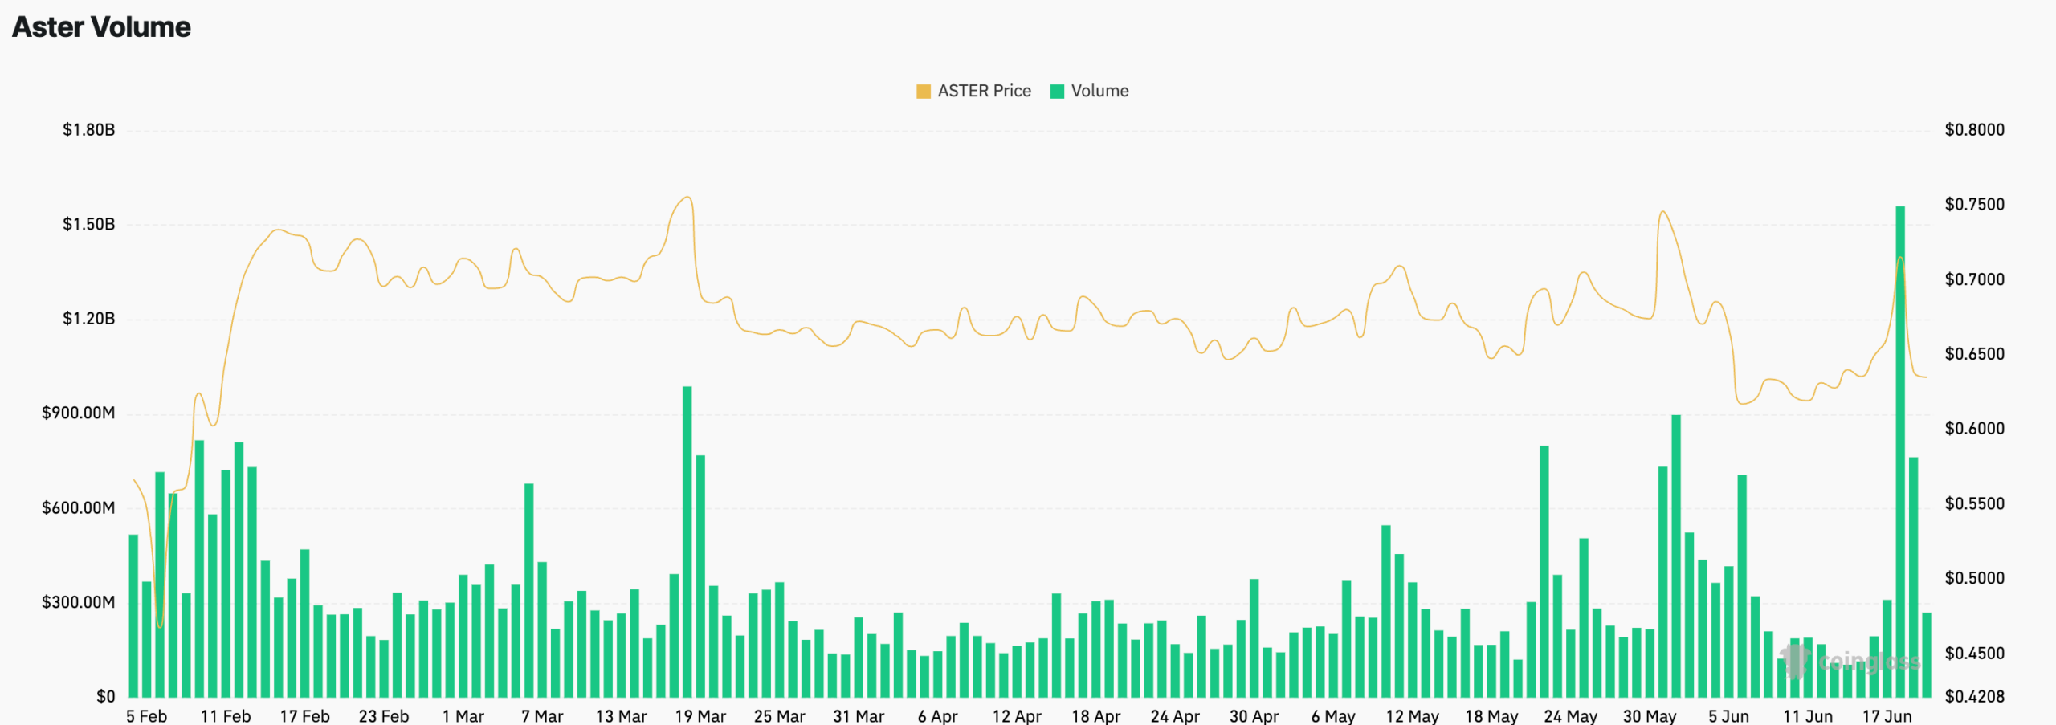Click the 17 Feb date label
The height and width of the screenshot is (725, 2056).
click(305, 716)
